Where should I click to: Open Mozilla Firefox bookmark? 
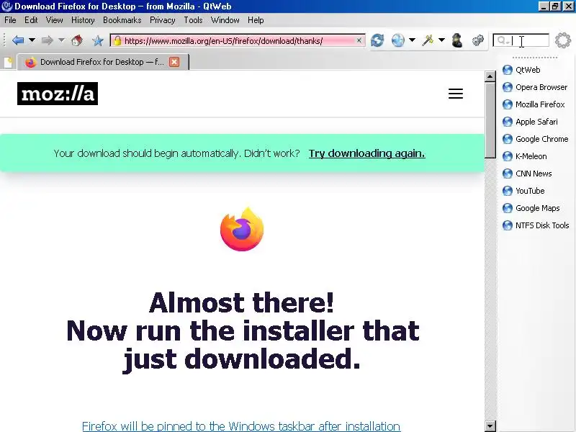[534, 104]
